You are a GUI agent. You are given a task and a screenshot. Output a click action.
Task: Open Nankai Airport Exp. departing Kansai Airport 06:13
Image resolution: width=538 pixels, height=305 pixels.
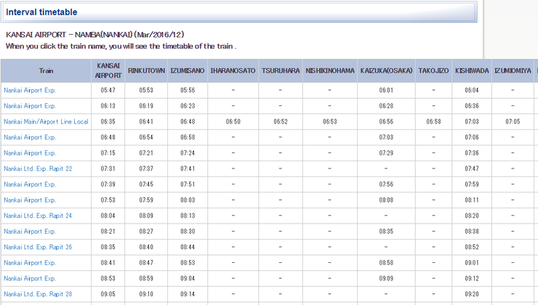click(x=30, y=106)
